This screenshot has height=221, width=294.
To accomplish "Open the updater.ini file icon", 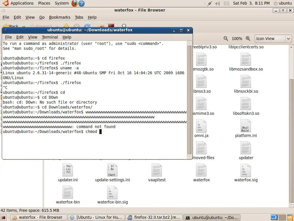I will 68,170.
